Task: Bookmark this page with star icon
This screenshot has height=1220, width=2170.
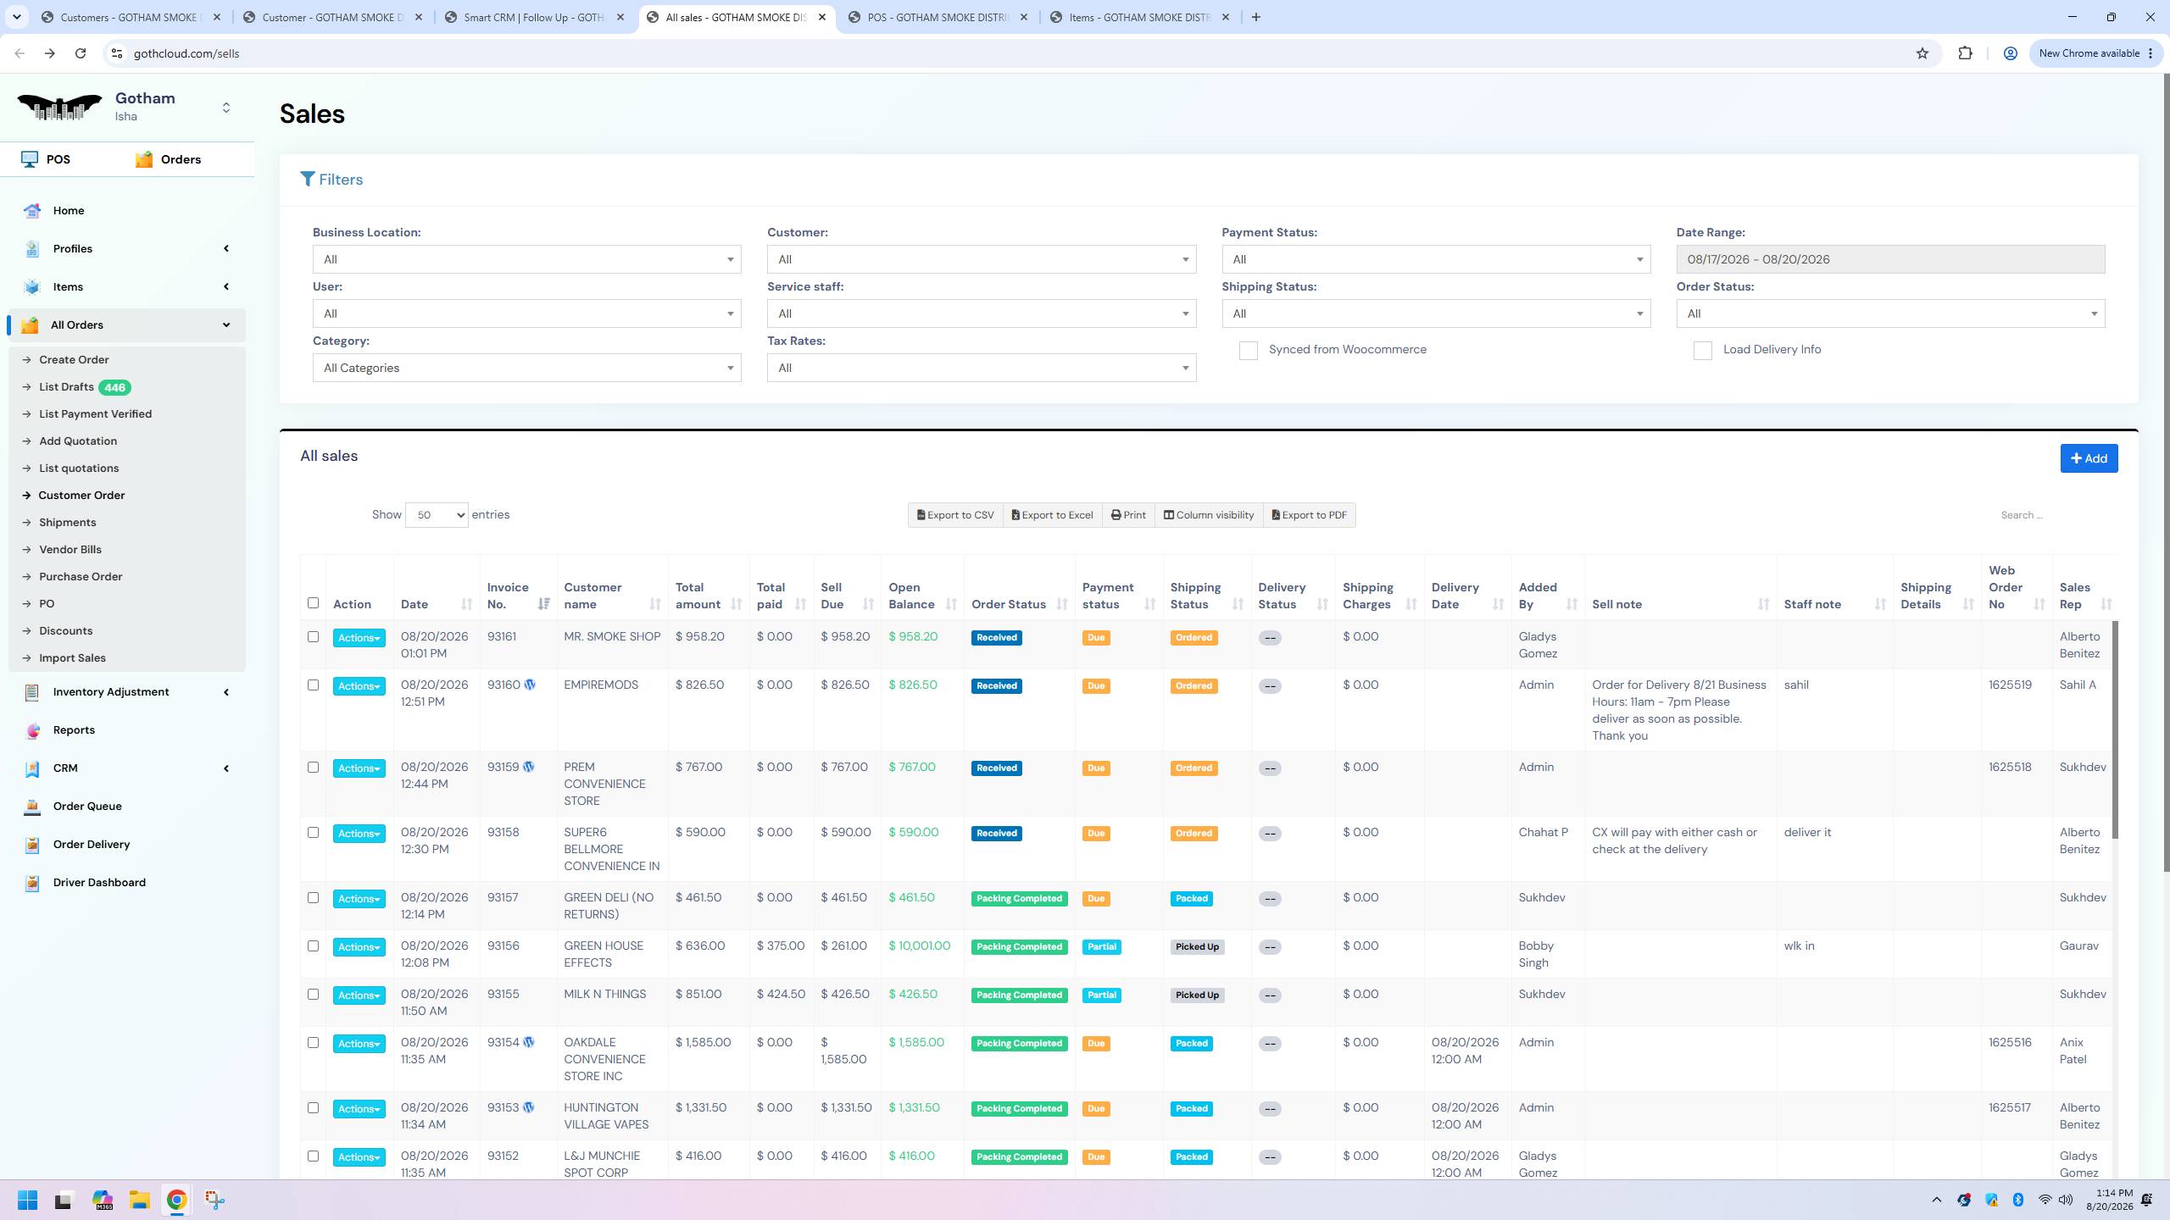Action: click(x=1922, y=53)
